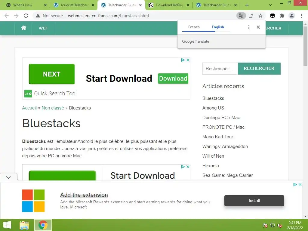Click the Go icon beside Quick Search Tool
The image size is (308, 231).
[28, 94]
